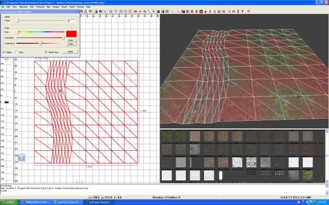
Task: Click the red P toolbar icon
Action: [242, 11]
